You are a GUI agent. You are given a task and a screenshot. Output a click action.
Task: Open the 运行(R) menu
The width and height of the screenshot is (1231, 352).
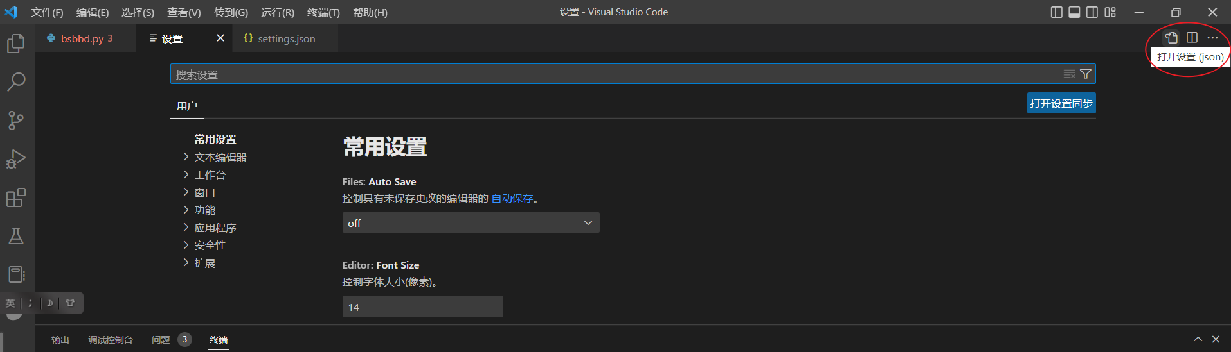(x=278, y=12)
